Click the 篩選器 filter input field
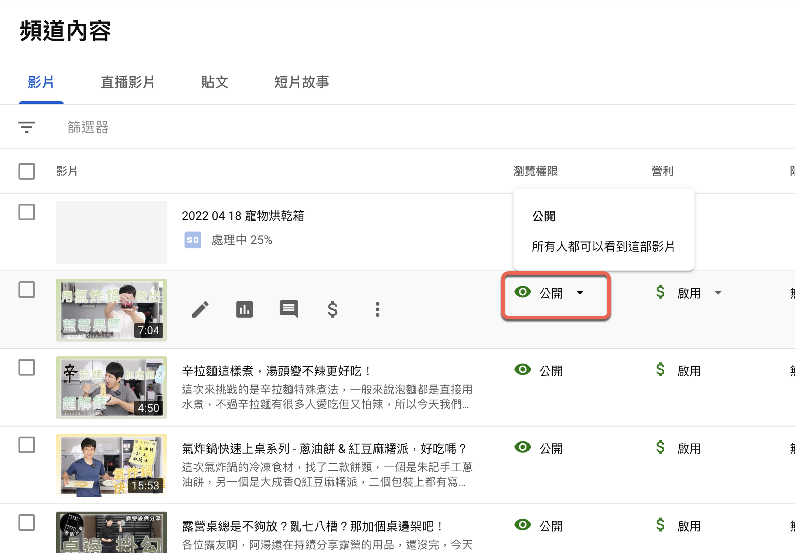Screen dimensions: 795x553 coord(88,127)
